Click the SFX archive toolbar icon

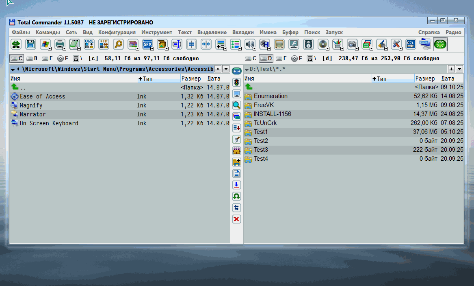tap(147, 44)
